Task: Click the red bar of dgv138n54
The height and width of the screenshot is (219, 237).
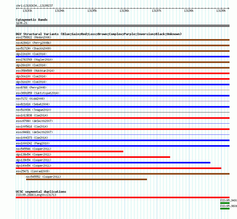Action: [x=93, y=157]
